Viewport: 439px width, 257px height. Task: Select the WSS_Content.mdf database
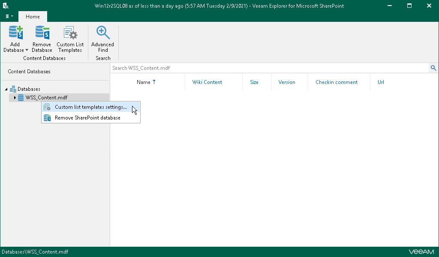click(x=46, y=98)
